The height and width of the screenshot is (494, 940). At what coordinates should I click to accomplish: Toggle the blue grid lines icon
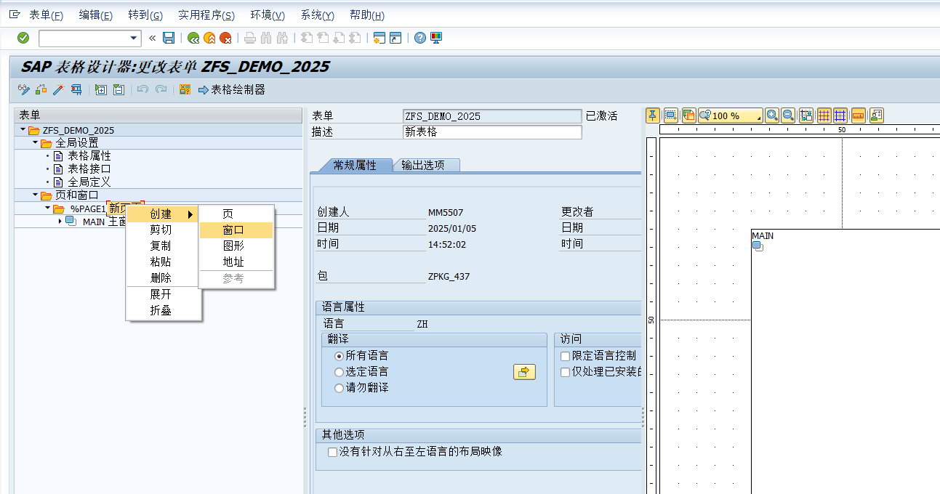point(840,116)
